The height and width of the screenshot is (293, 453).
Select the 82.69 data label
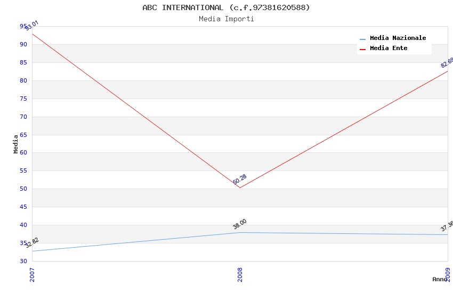pos(447,62)
